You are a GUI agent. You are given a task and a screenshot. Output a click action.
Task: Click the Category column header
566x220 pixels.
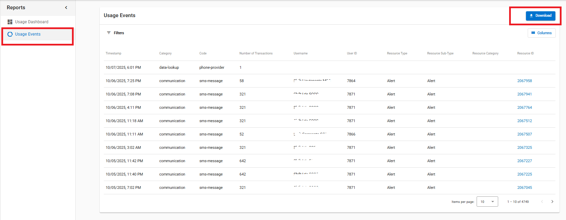point(165,53)
